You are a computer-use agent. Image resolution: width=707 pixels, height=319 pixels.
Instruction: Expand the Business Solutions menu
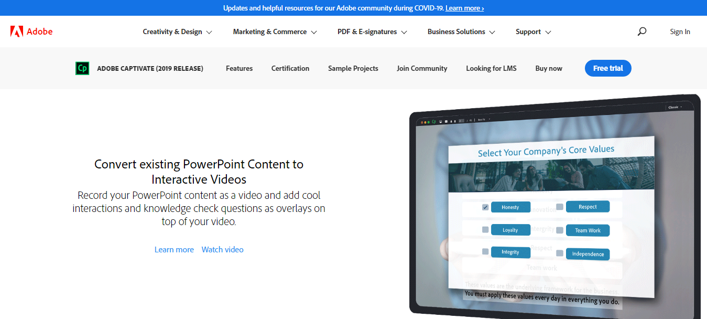point(461,31)
